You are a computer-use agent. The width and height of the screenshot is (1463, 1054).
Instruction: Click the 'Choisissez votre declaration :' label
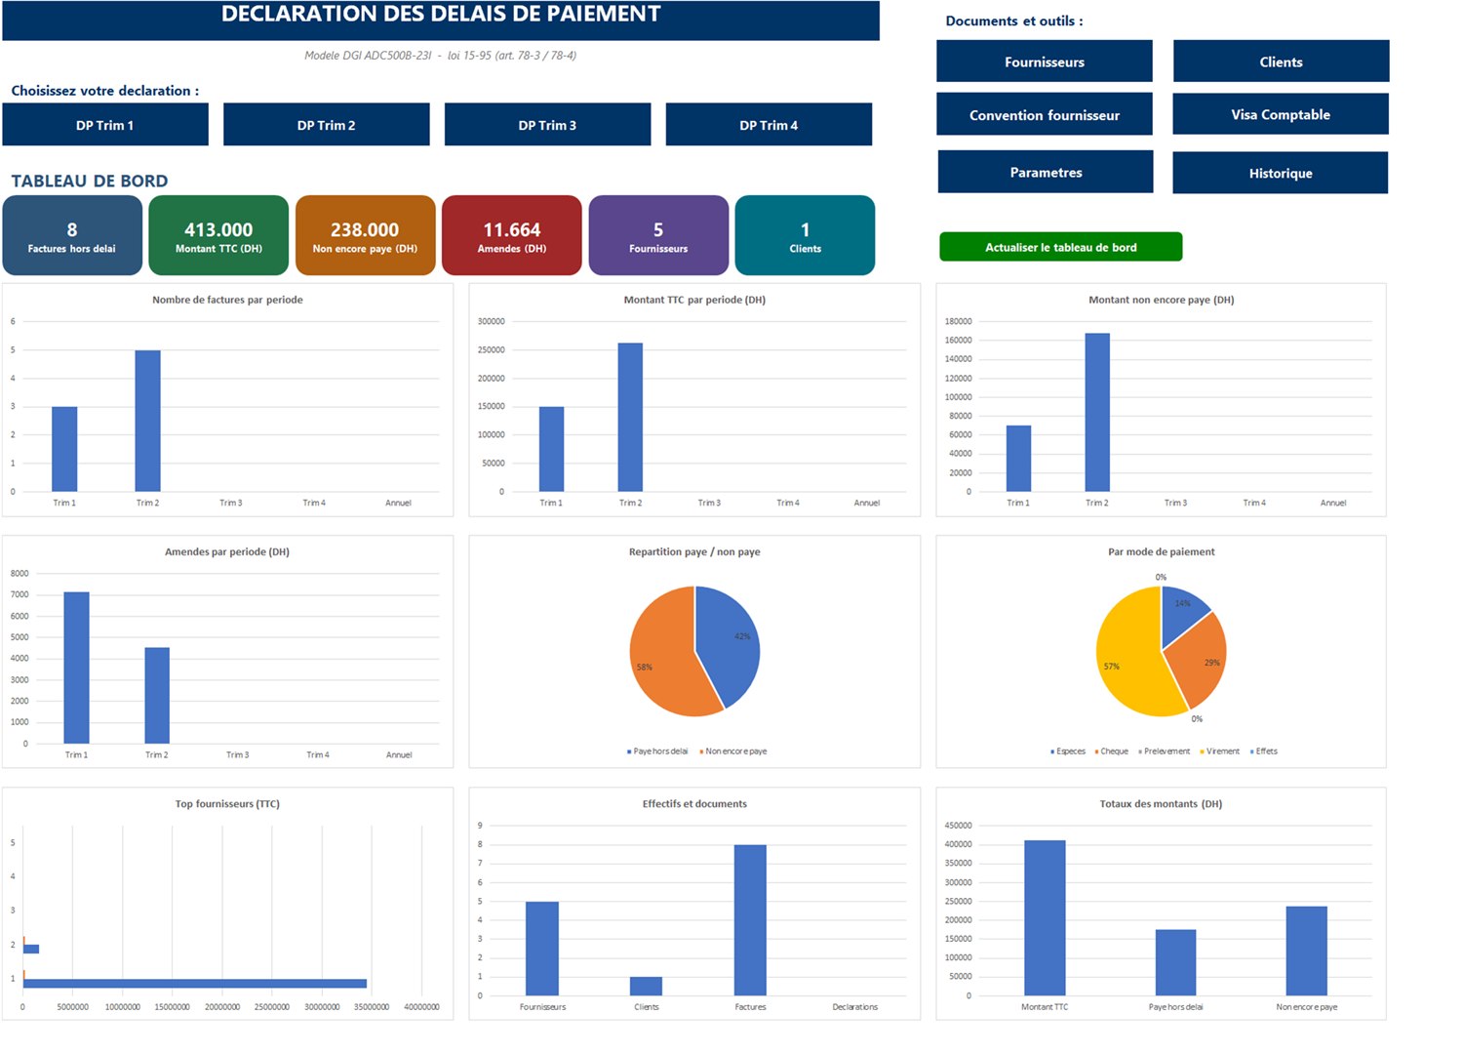105,91
